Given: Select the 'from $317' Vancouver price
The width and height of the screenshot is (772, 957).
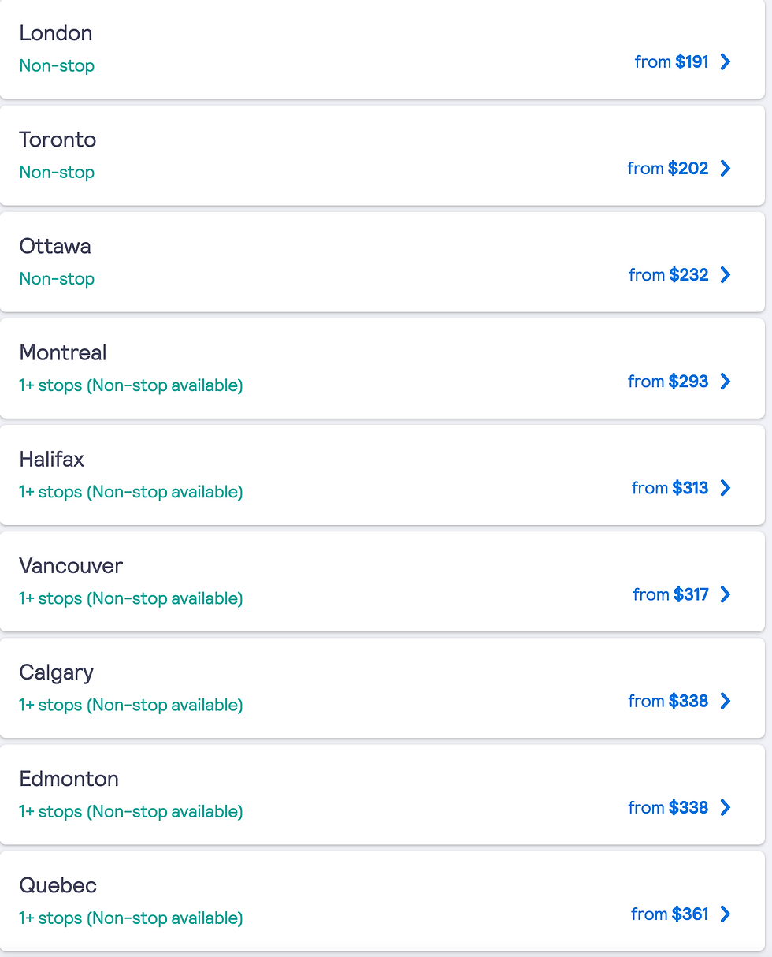Looking at the screenshot, I should (x=671, y=594).
